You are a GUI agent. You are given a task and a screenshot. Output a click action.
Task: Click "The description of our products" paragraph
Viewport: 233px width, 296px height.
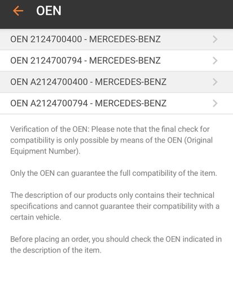(115, 206)
